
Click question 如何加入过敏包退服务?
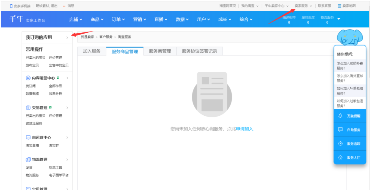click(x=350, y=104)
